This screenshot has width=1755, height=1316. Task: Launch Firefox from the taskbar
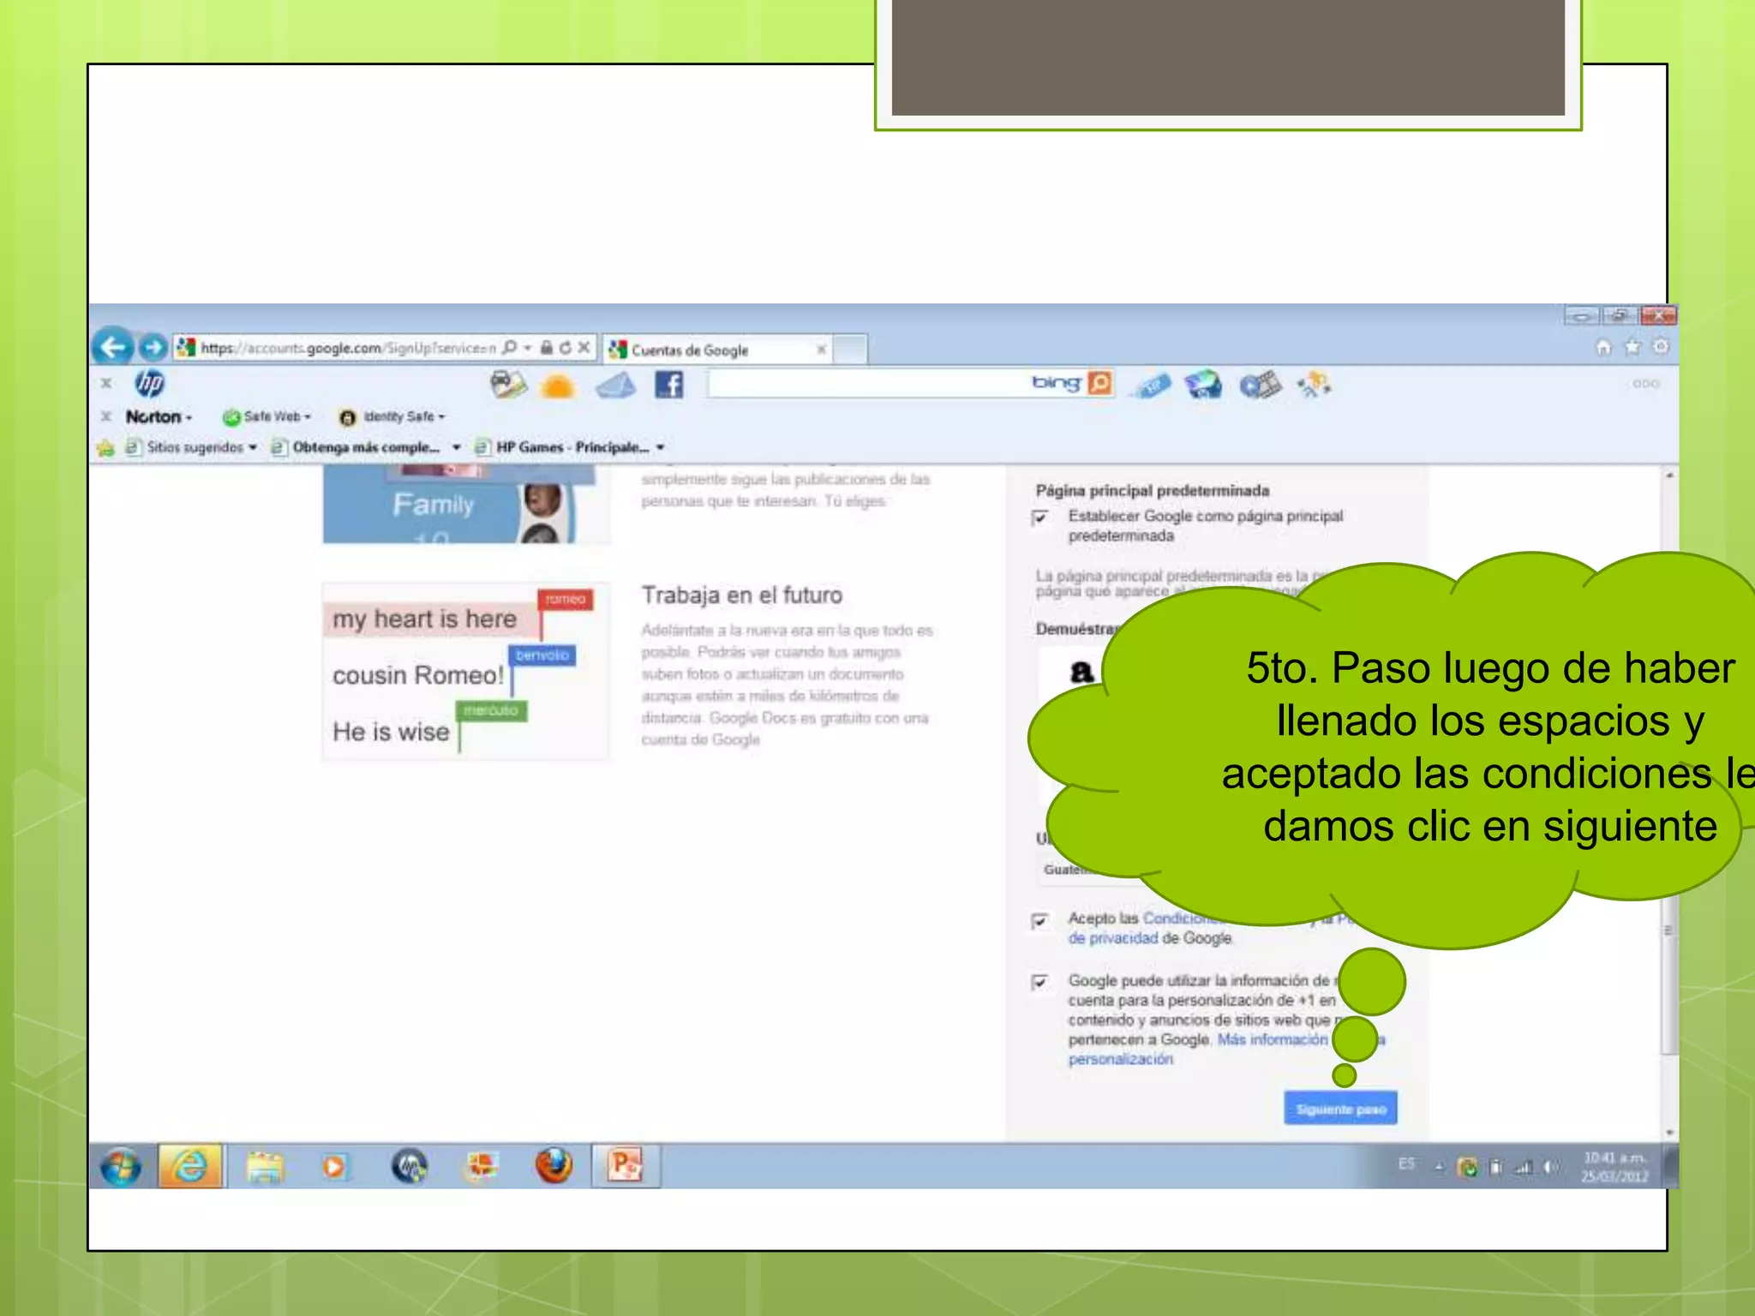pos(554,1166)
